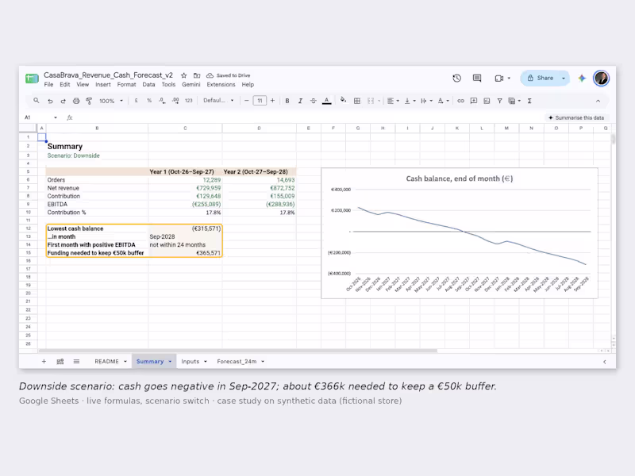Increase font size with plus button
The height and width of the screenshot is (476, 635).
[x=272, y=101]
